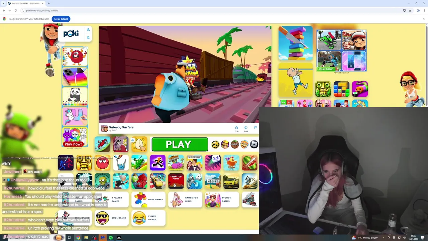Open the Temple Run gold mask game
This screenshot has width=428, height=241.
(x=84, y=163)
